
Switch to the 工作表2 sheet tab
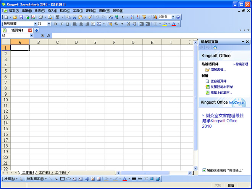[45, 173]
